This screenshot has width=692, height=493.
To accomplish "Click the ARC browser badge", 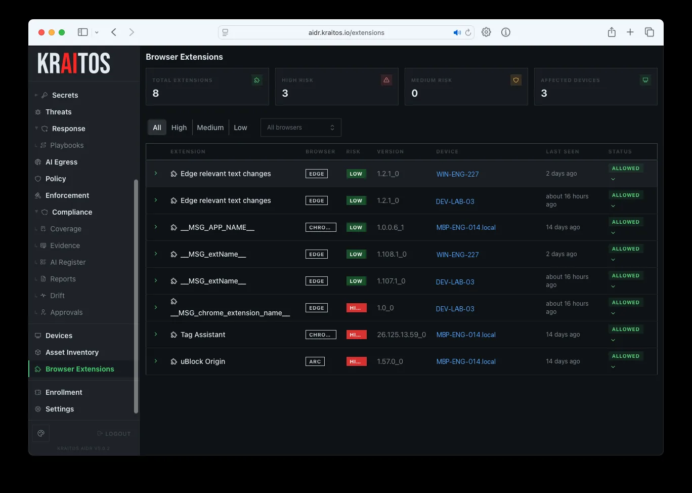I will pos(315,361).
